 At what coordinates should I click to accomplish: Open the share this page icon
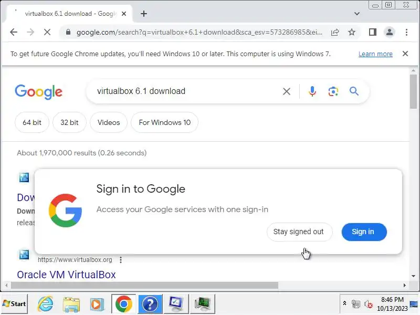[335, 33]
